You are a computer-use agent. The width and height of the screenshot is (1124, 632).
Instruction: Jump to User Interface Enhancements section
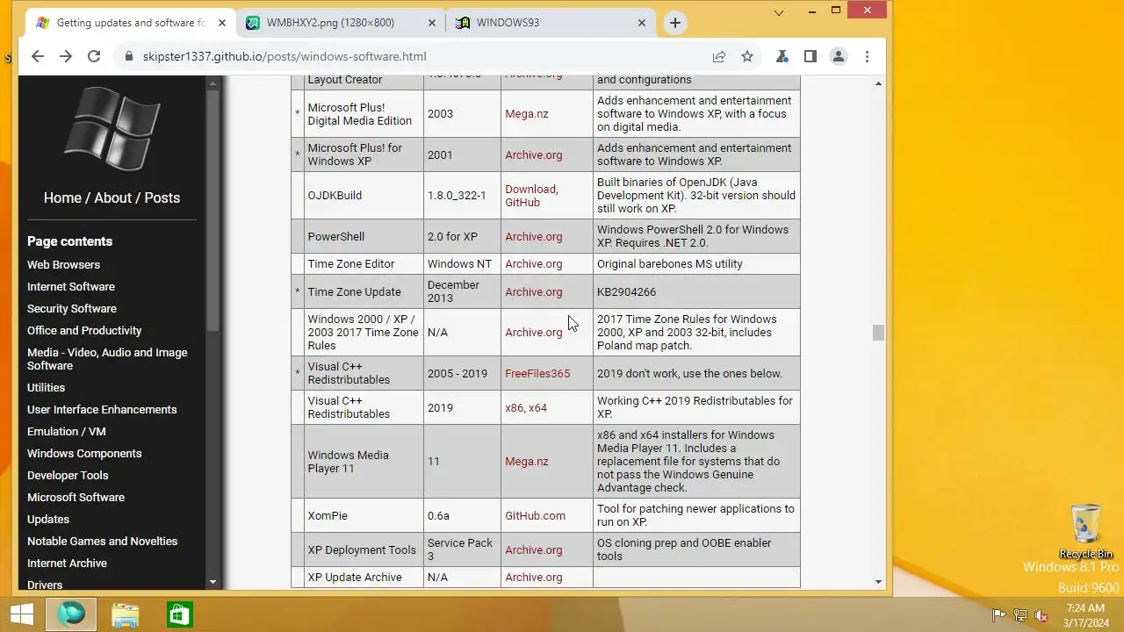pos(102,409)
